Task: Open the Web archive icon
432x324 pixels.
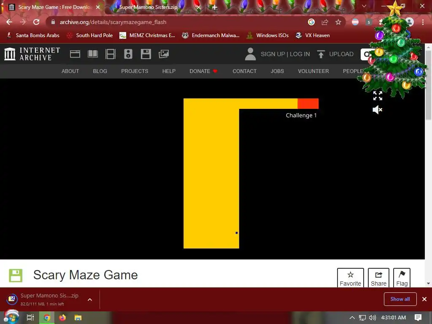Action: [x=75, y=54]
